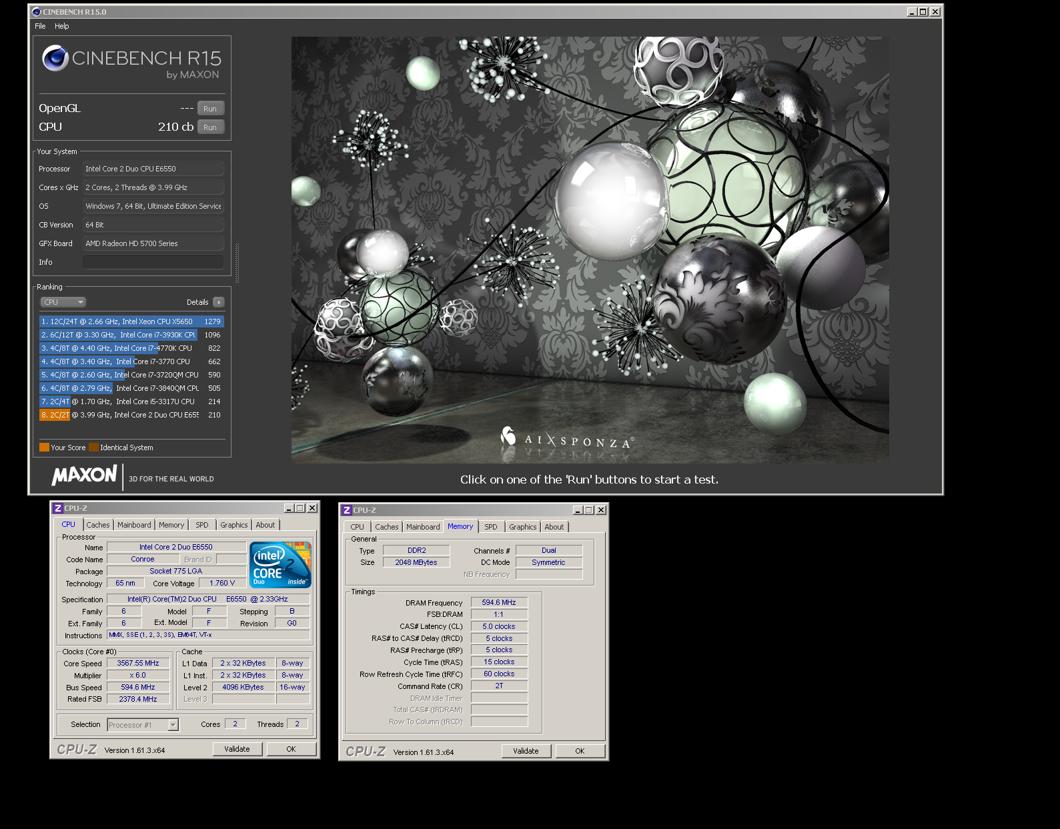Click the Cinebench title bar app icon
Screen dimensions: 1060x829
coord(36,12)
